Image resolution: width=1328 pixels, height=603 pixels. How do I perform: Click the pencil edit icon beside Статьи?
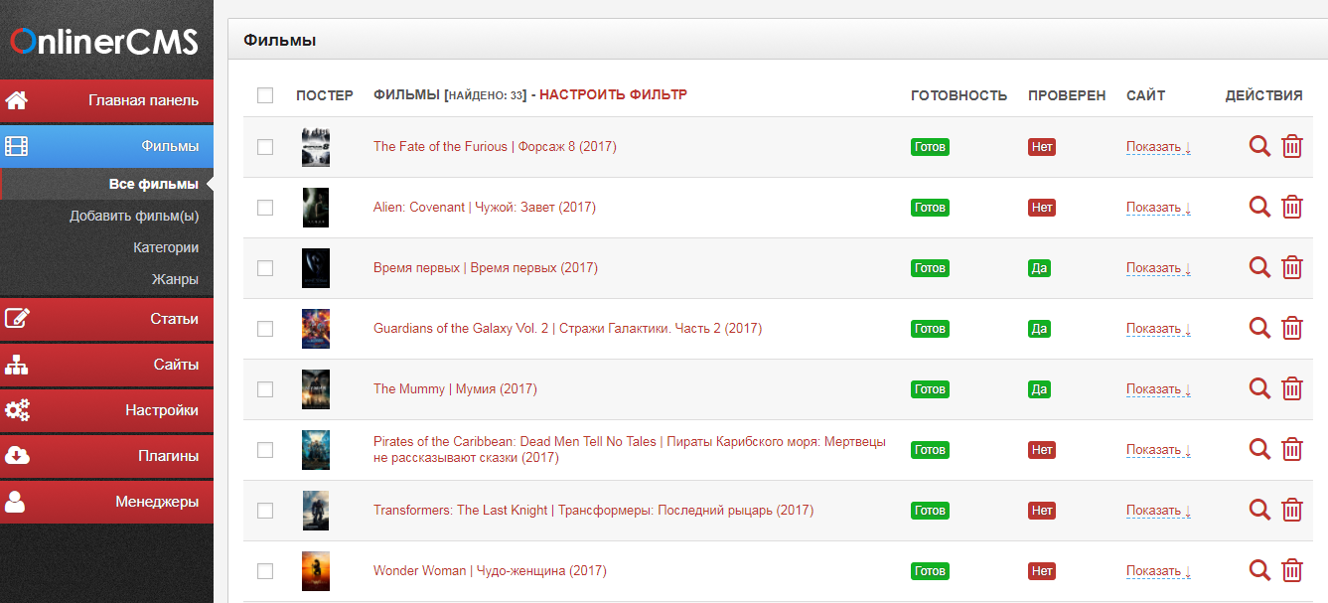(17, 319)
